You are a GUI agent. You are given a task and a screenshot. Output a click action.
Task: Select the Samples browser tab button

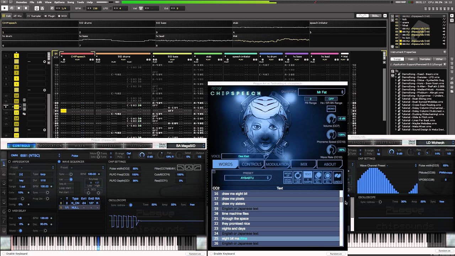425,59
